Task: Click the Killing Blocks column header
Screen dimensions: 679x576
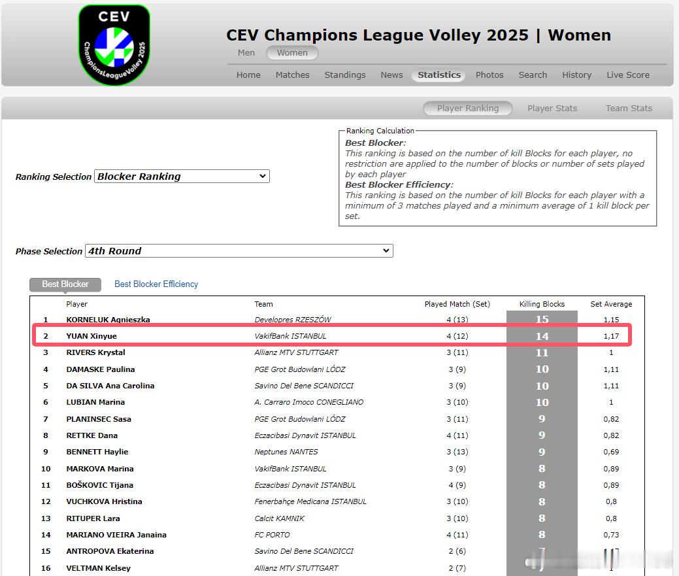Action: (x=542, y=304)
